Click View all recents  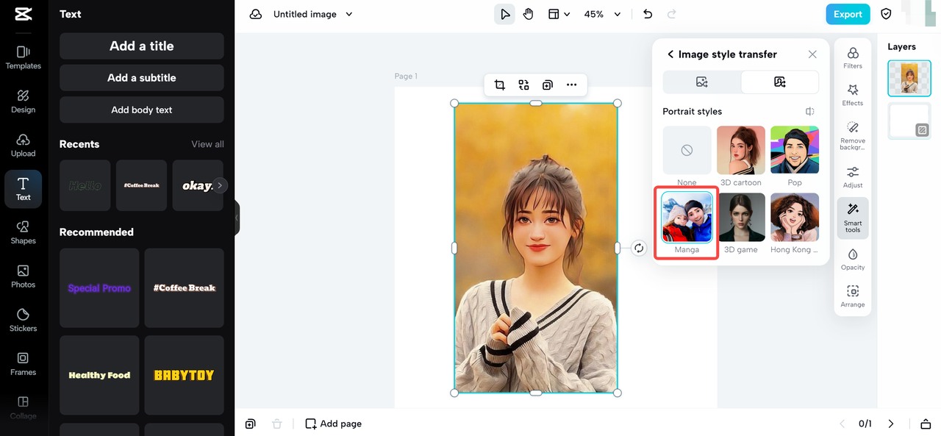[x=208, y=144]
